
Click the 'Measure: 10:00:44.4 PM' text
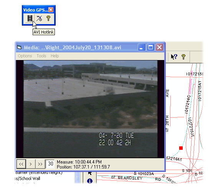(x=79, y=162)
